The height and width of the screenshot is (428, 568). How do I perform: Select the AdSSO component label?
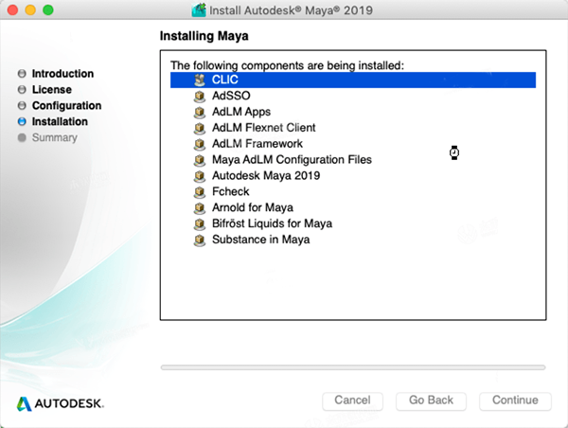[x=231, y=96]
